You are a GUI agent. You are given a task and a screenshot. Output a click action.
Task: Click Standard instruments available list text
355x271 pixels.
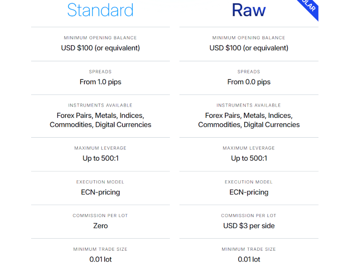(100, 120)
